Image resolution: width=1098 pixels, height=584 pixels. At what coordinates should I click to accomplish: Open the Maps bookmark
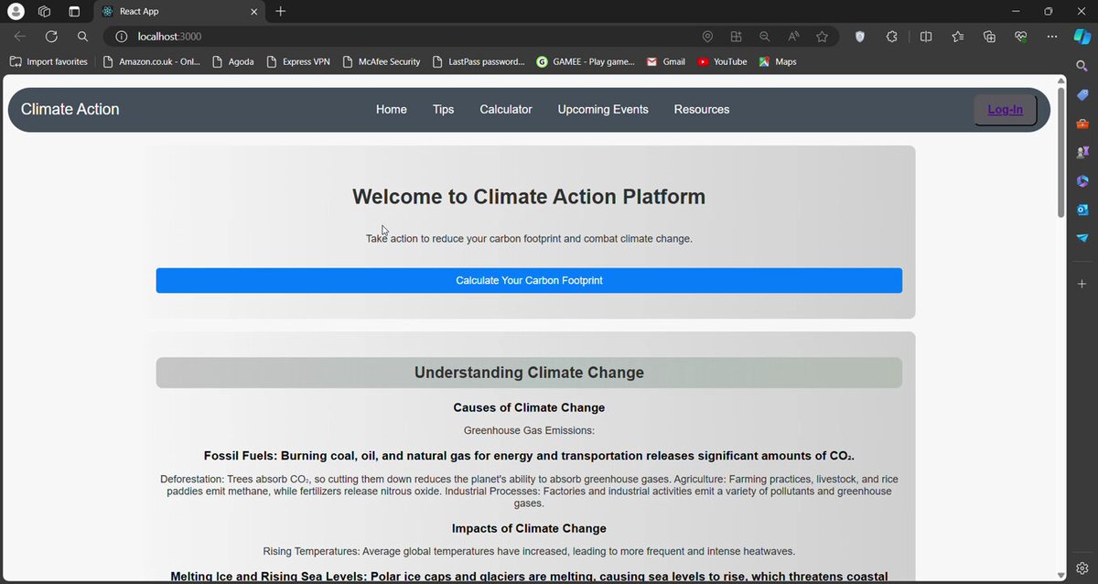[x=778, y=61]
